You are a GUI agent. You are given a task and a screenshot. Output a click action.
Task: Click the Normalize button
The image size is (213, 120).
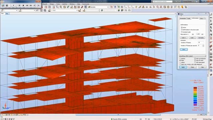coord(201,38)
